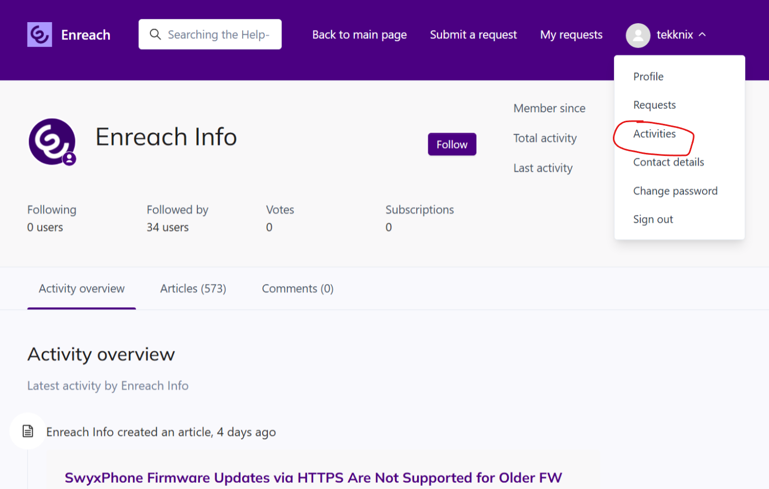The width and height of the screenshot is (769, 489).
Task: Sign out via the user menu
Action: [x=653, y=219]
